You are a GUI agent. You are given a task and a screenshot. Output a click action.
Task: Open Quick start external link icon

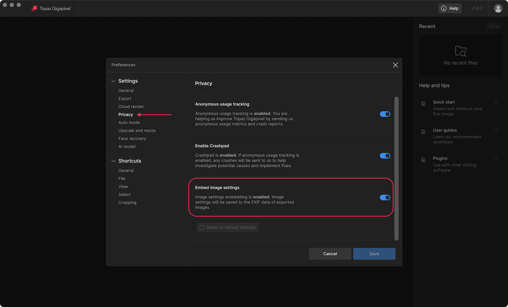496,102
